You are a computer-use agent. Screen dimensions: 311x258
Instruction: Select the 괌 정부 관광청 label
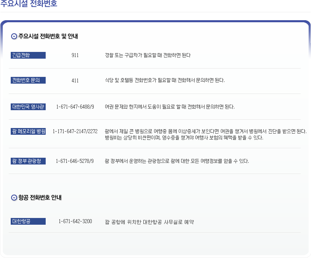click(x=28, y=161)
